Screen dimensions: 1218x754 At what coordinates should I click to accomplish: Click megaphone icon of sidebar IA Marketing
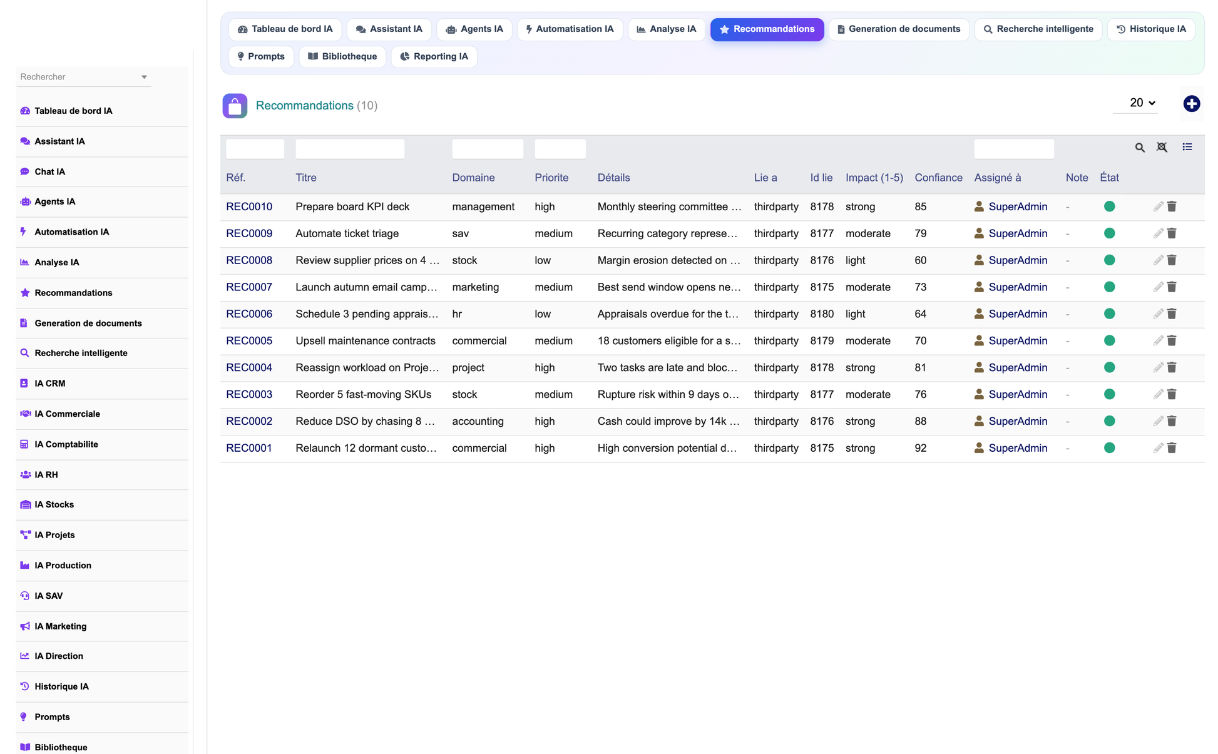(x=25, y=626)
